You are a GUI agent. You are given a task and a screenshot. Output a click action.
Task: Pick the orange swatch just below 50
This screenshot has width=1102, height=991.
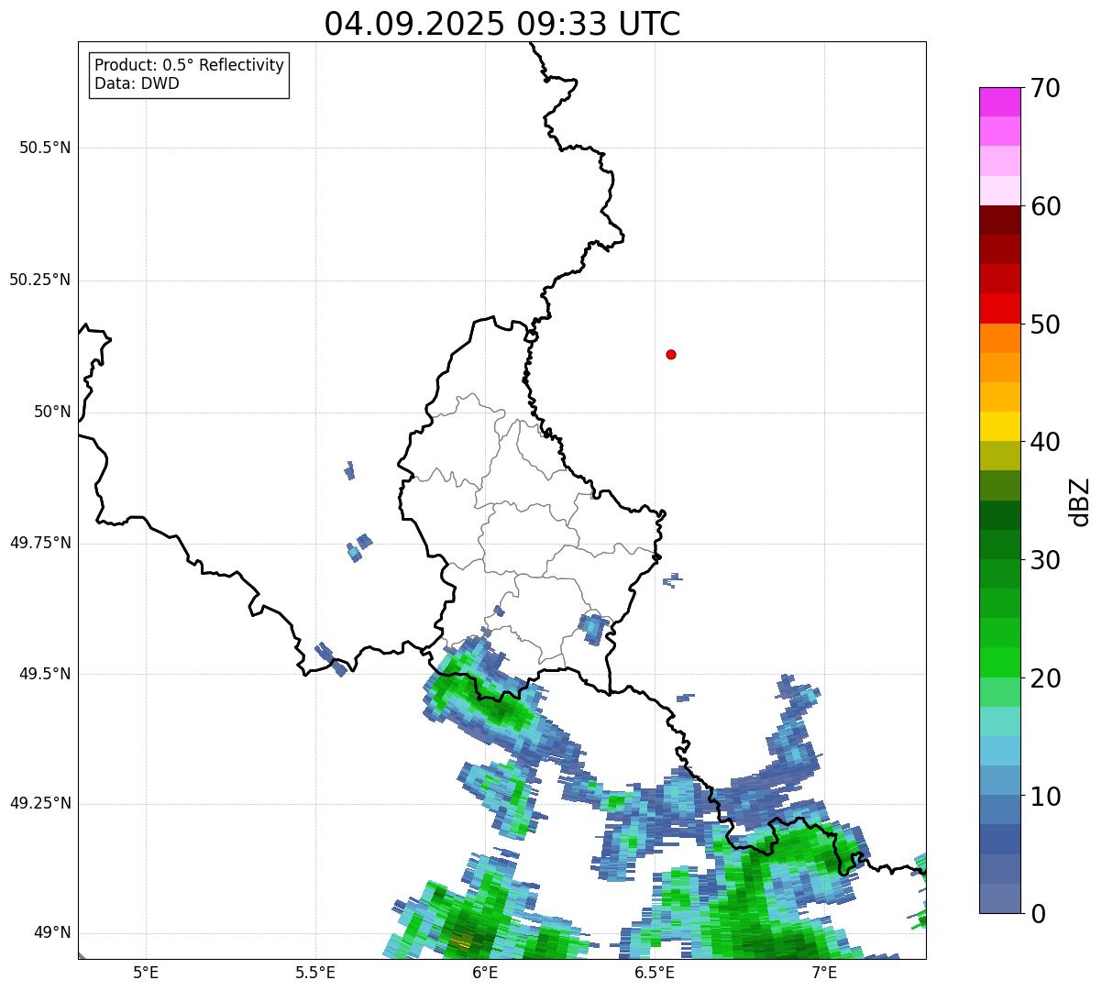pyautogui.click(x=999, y=338)
